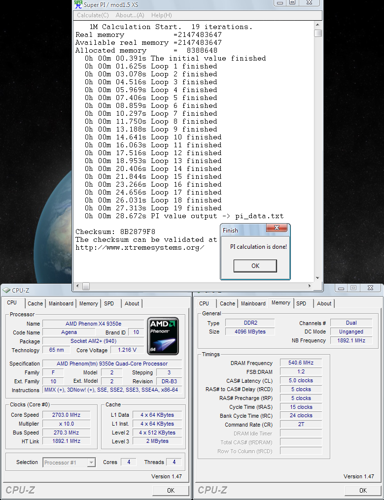Click Super PI vertical scrollbar down arrow
This screenshot has height=500, width=384.
pyautogui.click(x=317, y=278)
